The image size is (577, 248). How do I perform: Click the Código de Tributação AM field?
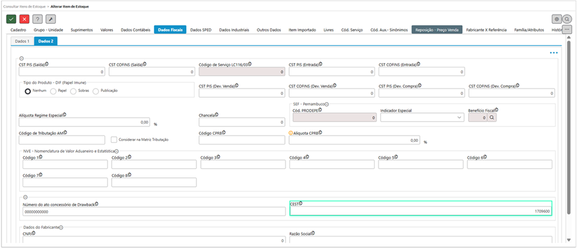(x=62, y=140)
